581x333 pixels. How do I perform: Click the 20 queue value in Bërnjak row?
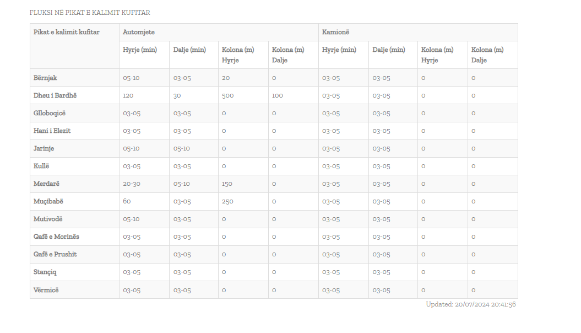(226, 78)
